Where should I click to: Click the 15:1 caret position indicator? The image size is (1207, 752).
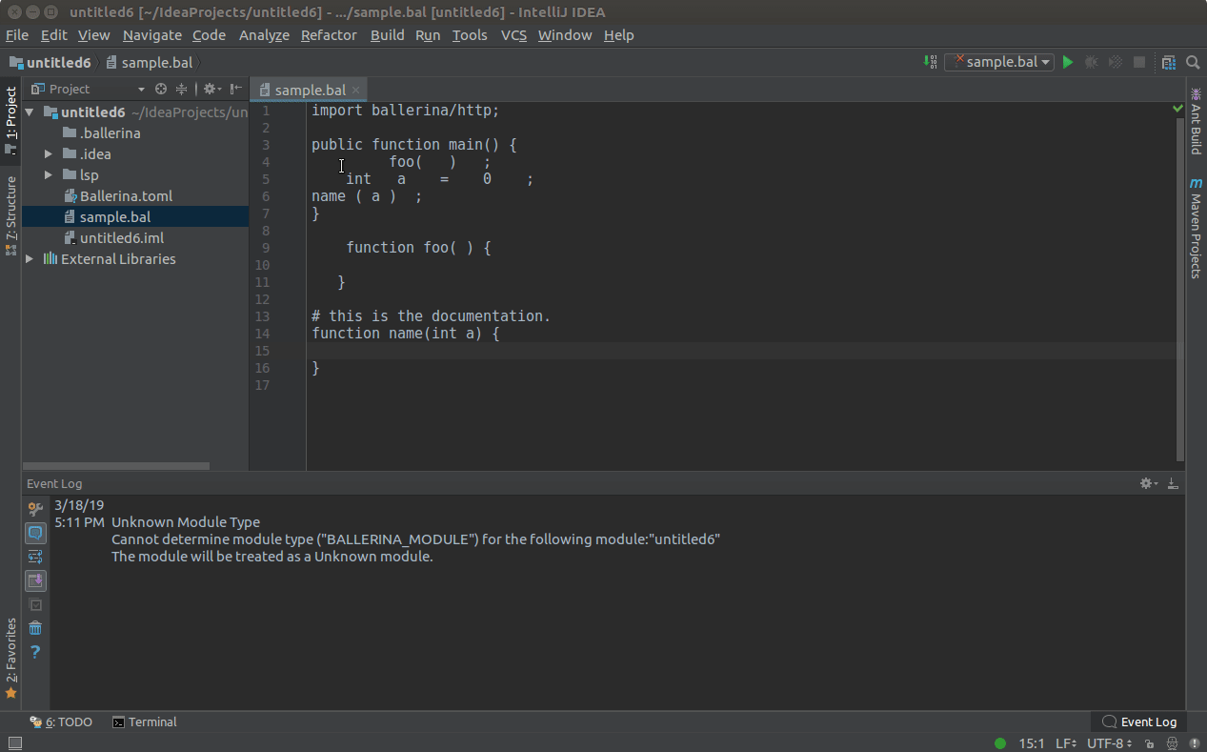pyautogui.click(x=1032, y=743)
